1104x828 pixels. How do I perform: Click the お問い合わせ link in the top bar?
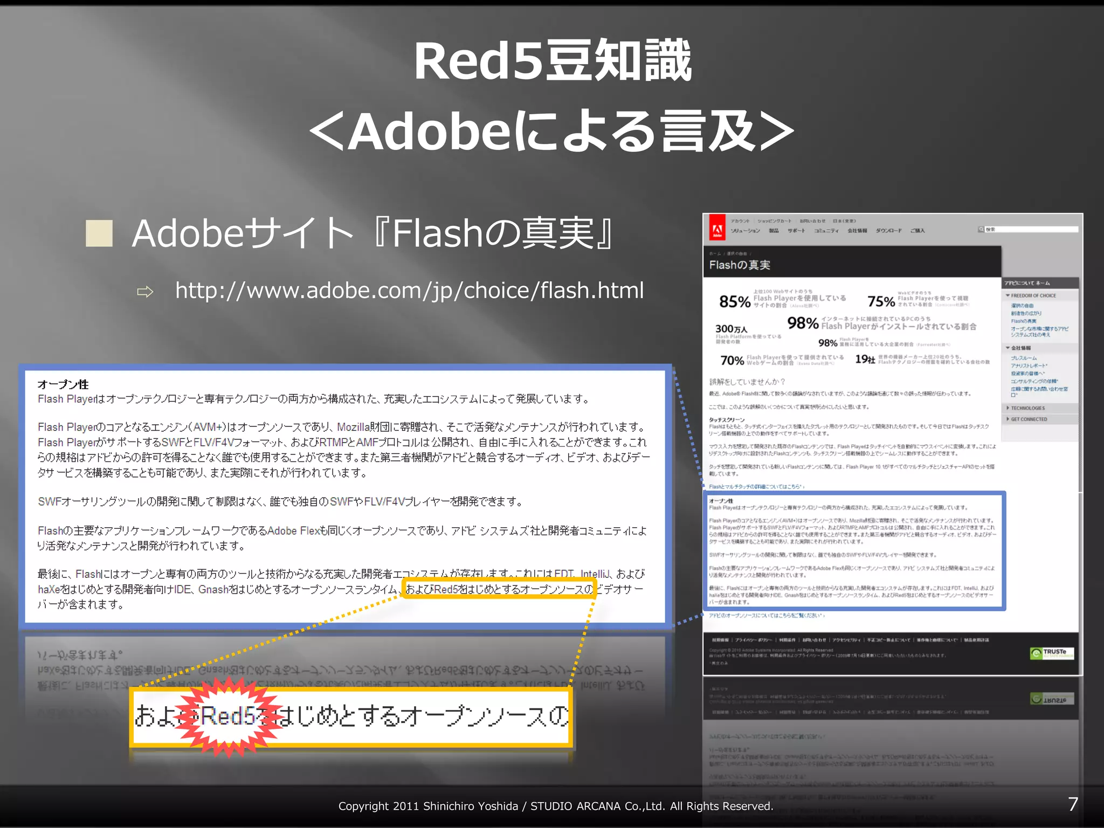[x=812, y=221]
